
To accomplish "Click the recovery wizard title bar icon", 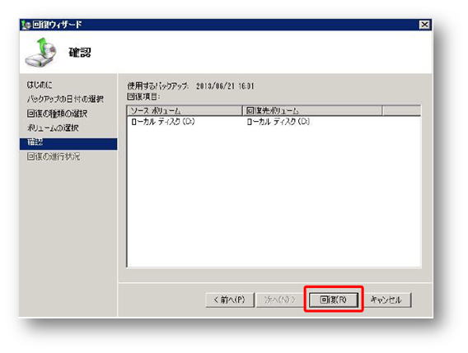I will click(x=26, y=25).
